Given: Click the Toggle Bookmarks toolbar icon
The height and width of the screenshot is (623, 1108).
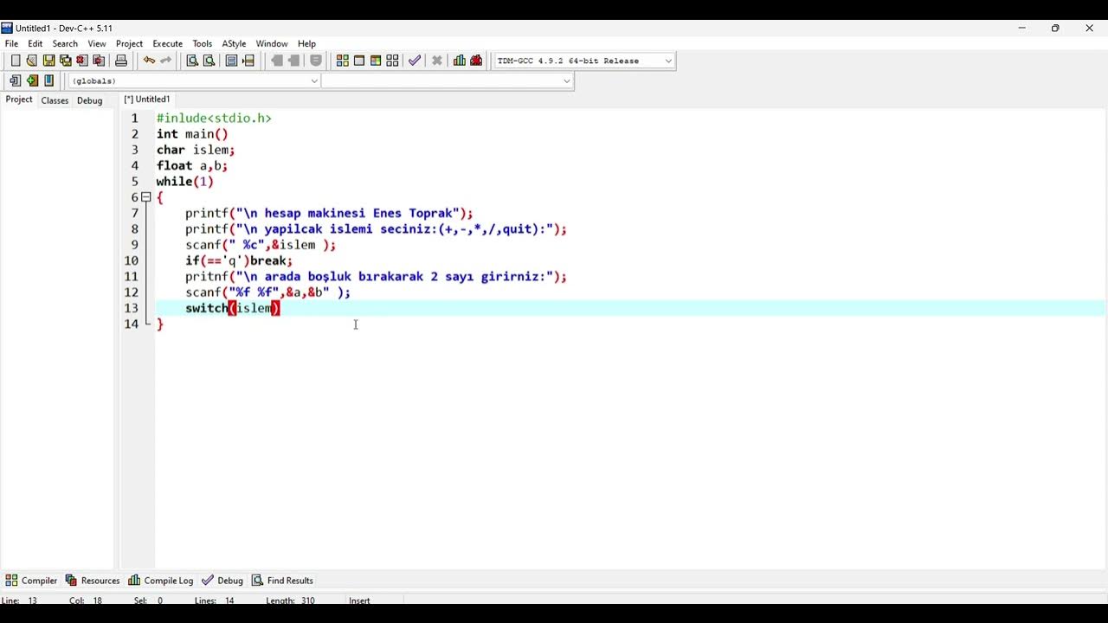Looking at the screenshot, I should (x=32, y=80).
